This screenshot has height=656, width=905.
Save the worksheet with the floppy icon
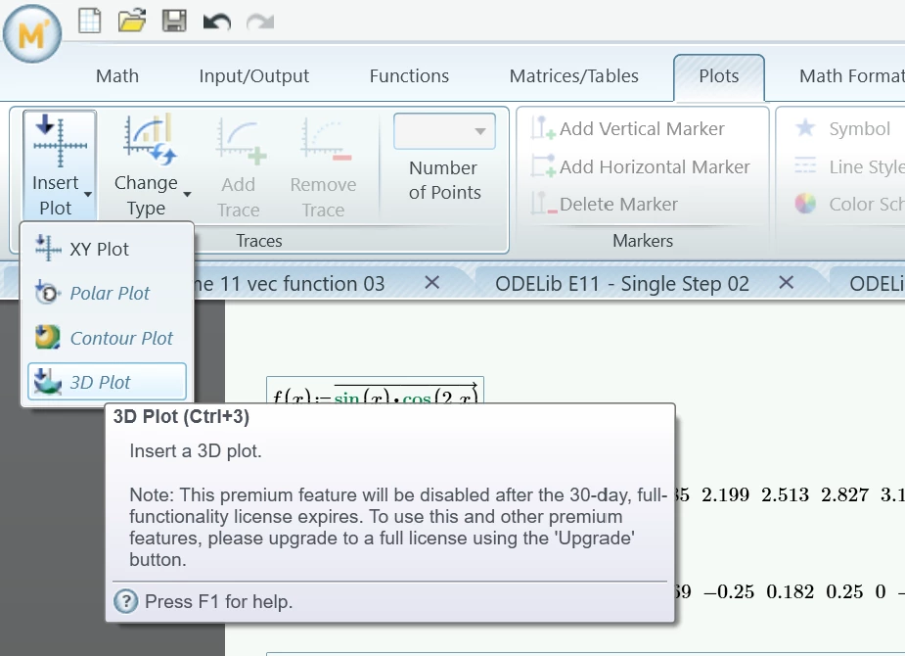point(174,22)
